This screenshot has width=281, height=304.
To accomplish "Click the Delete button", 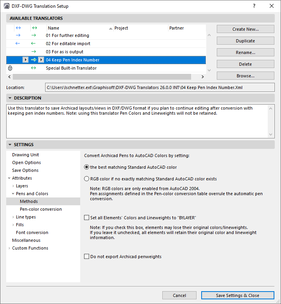I will click(246, 64).
